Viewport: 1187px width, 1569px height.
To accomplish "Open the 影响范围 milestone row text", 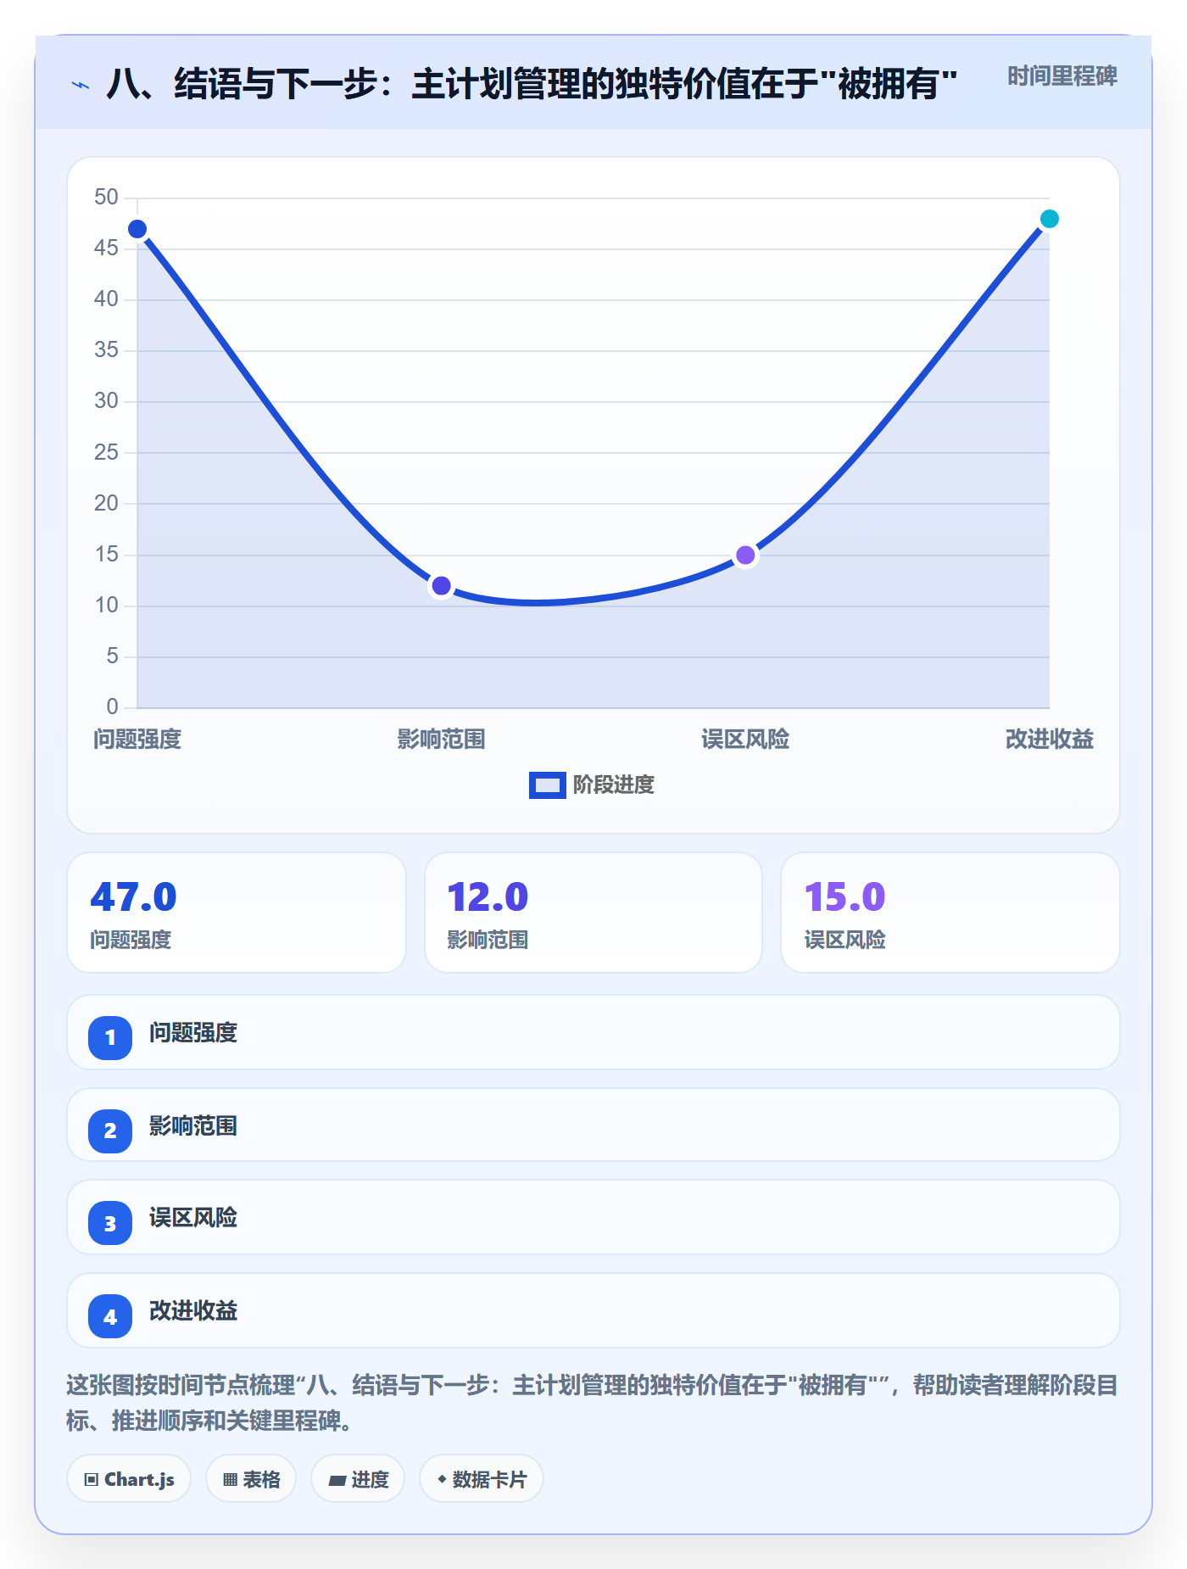I will pos(193,1126).
